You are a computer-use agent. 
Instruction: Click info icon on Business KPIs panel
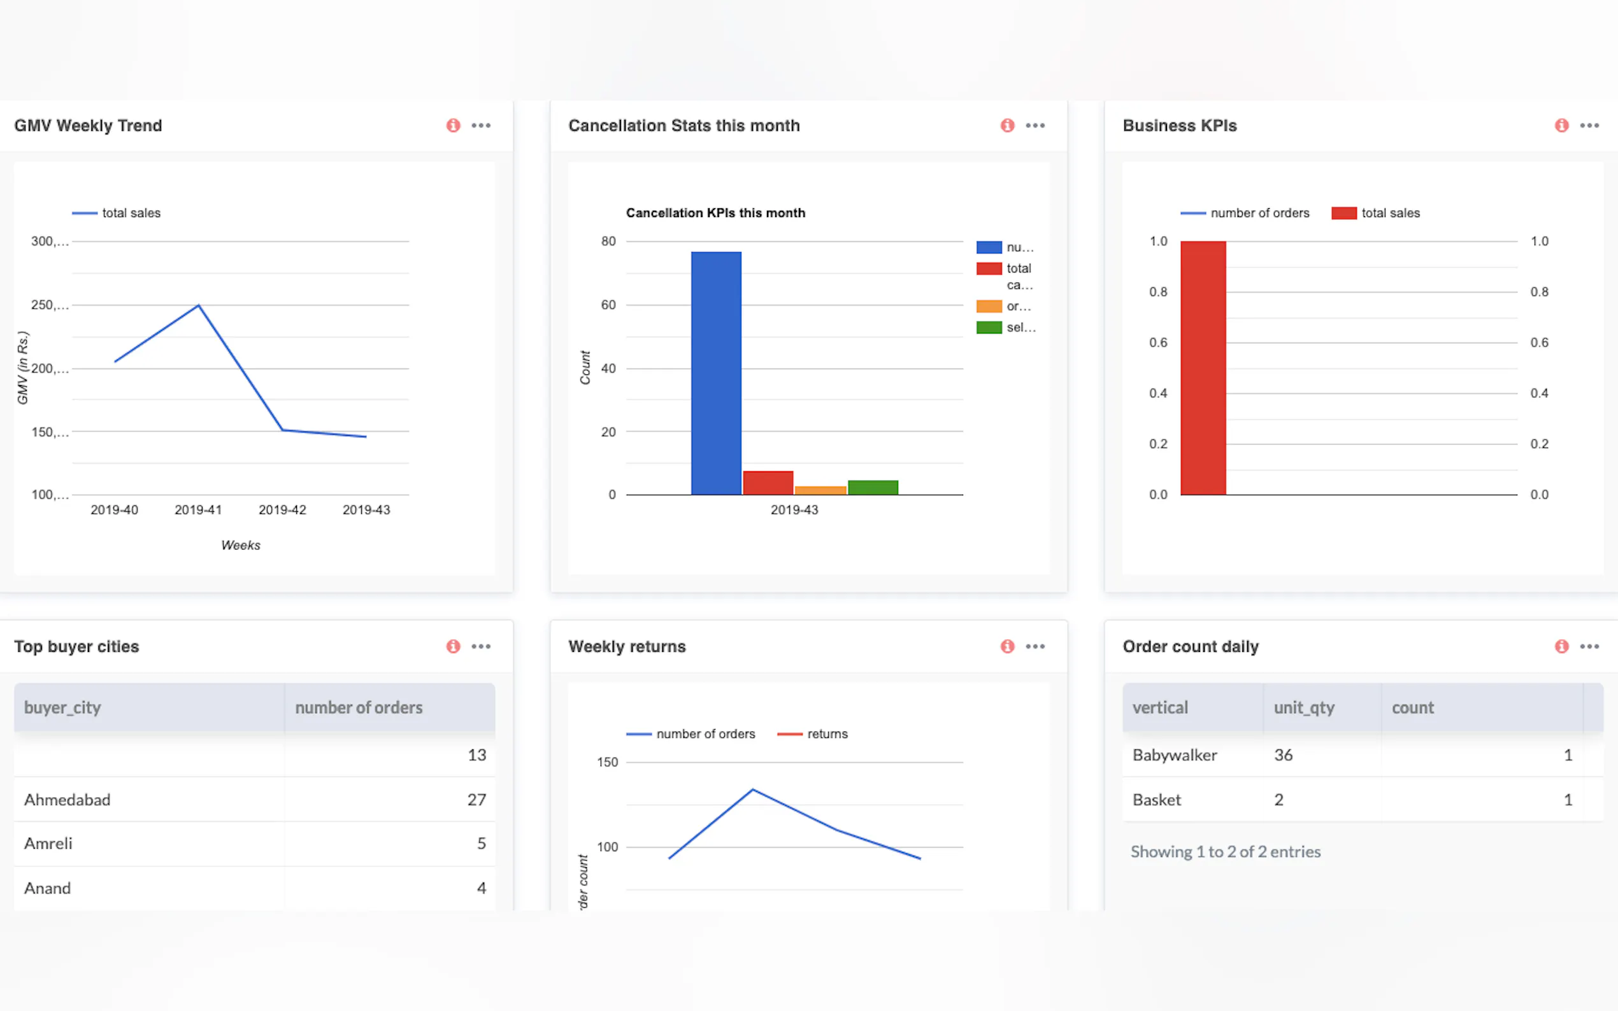point(1562,125)
